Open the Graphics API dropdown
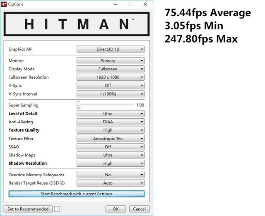Viewport: 265px width, 216px height. pos(111,49)
